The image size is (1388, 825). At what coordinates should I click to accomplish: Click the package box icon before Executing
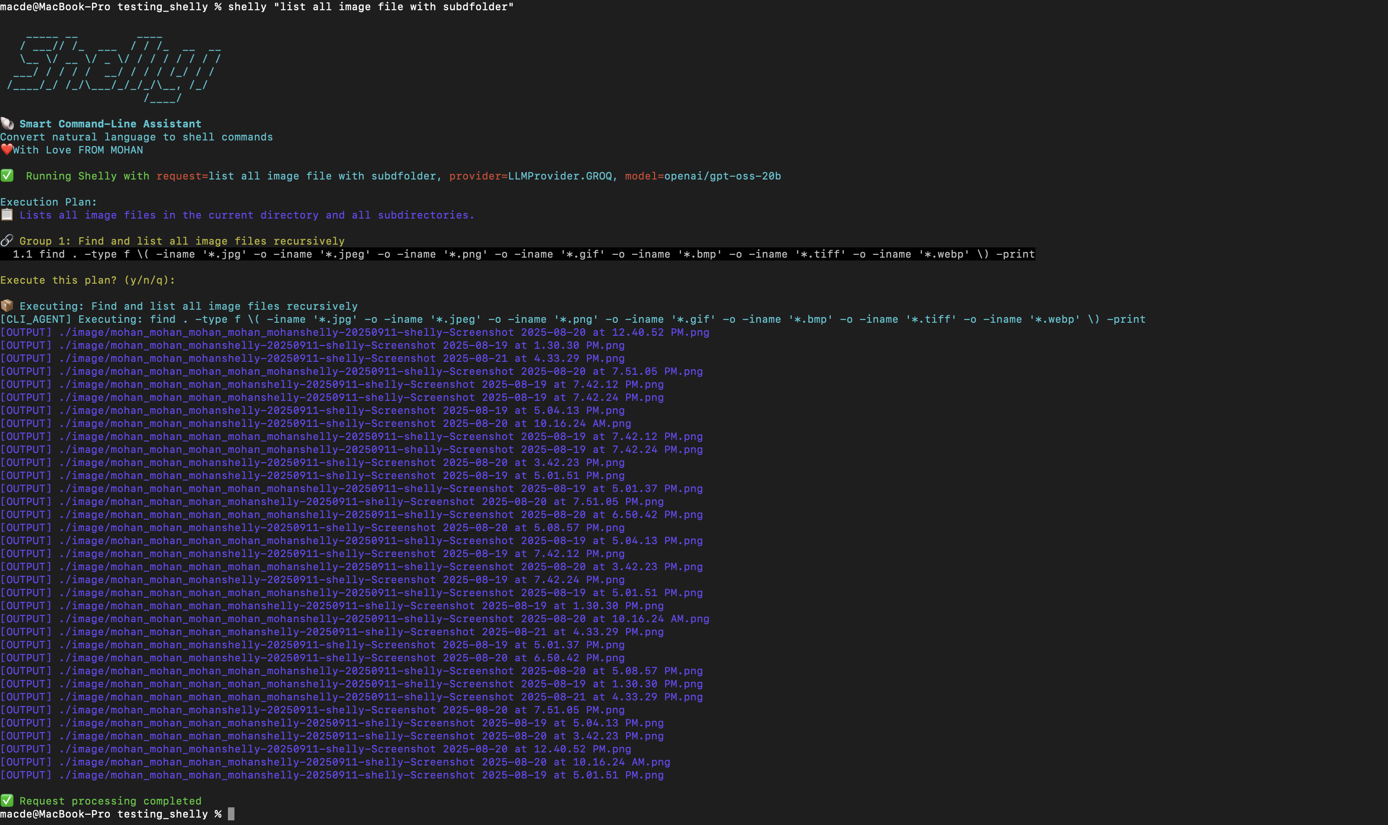7,306
